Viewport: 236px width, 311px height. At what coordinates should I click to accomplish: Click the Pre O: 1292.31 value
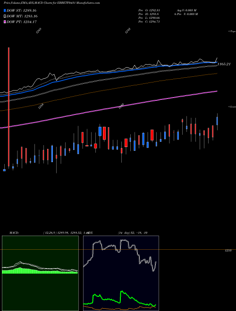point(149,10)
